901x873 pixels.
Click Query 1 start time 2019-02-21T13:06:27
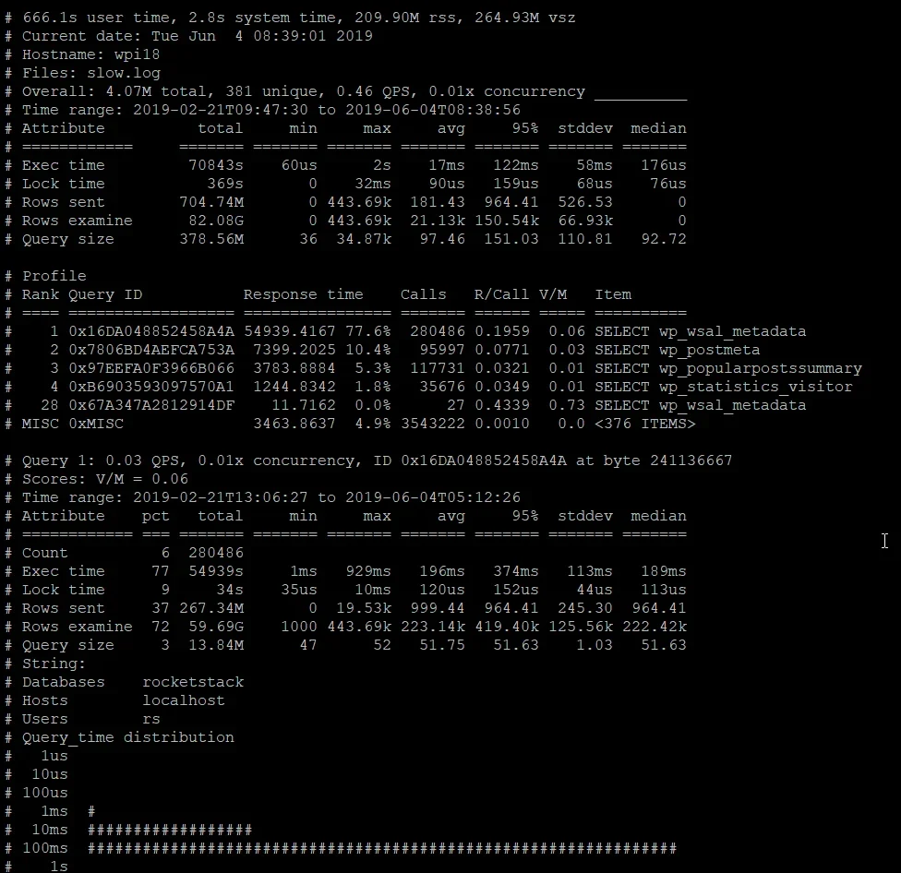coord(221,497)
